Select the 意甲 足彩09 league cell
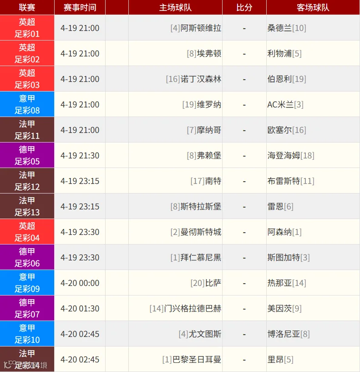This screenshot has width=360, height=372. pos(27,283)
